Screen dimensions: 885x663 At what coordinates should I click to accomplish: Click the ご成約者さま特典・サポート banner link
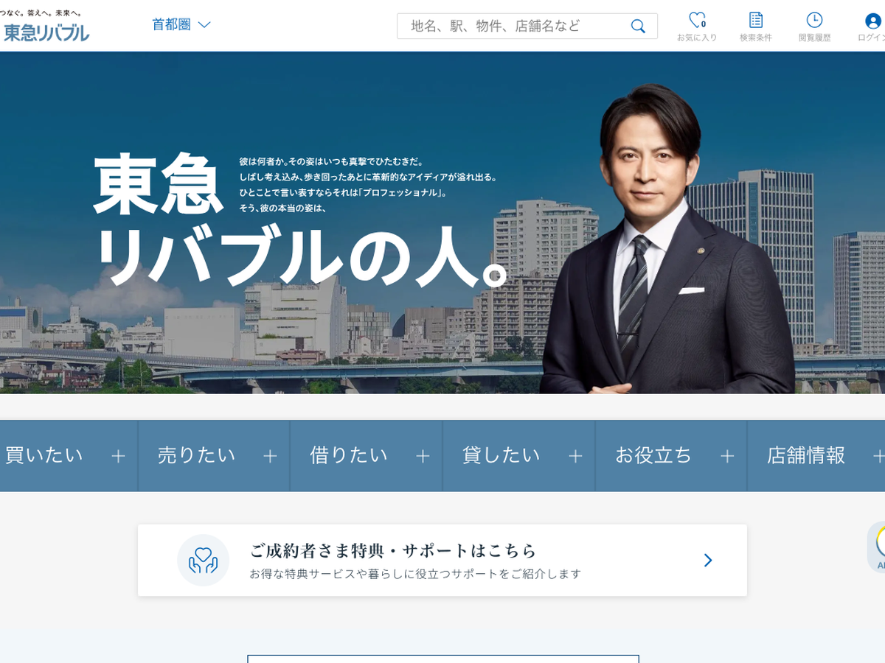point(442,560)
